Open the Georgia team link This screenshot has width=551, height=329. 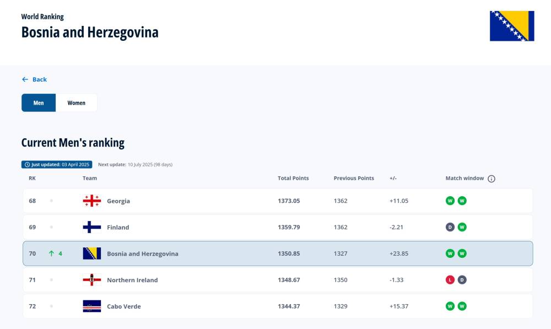click(x=118, y=201)
